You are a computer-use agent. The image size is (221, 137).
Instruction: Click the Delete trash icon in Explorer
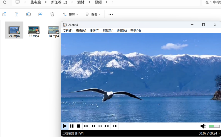click(52, 14)
